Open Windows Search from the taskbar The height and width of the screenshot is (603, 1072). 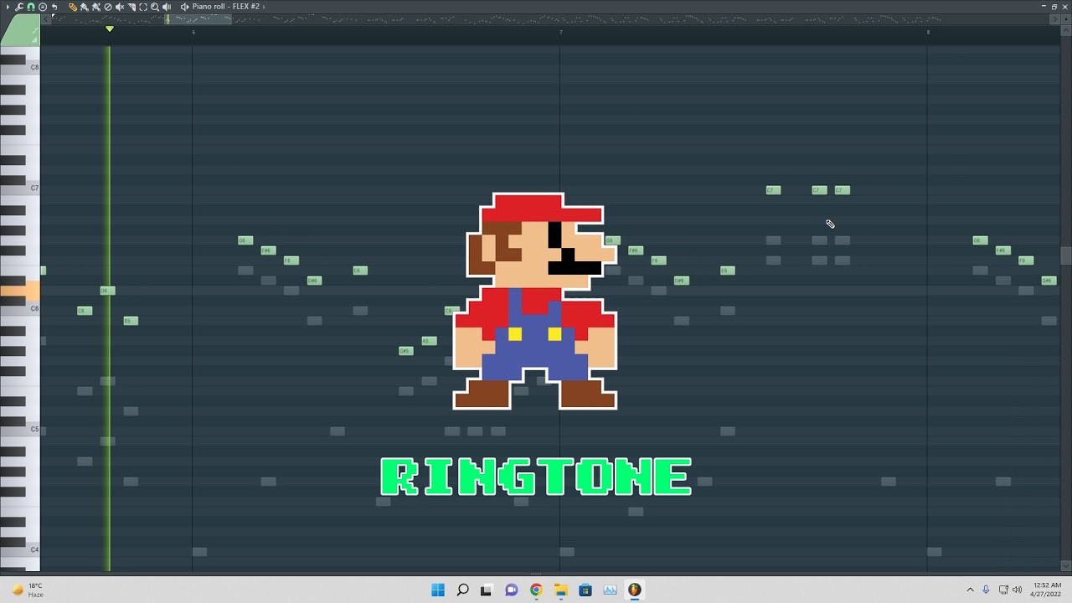tap(462, 590)
